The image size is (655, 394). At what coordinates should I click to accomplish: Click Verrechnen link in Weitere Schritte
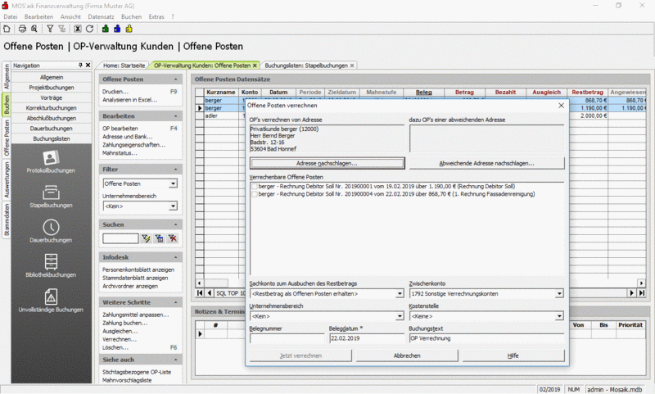tap(120, 340)
